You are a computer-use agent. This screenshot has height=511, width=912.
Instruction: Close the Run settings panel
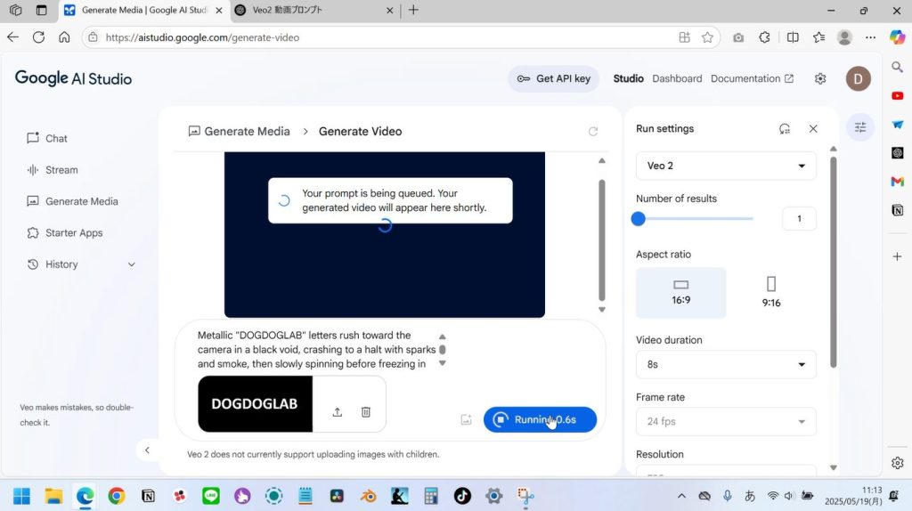(x=813, y=129)
